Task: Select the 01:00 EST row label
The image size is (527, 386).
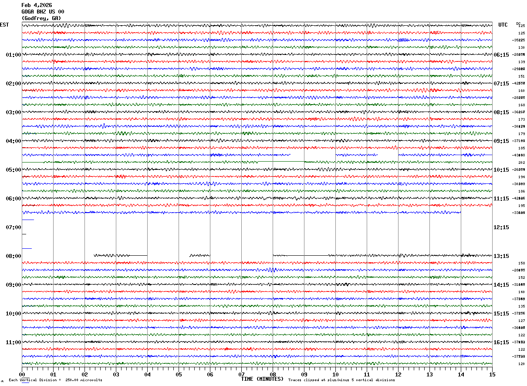Action: coord(14,55)
